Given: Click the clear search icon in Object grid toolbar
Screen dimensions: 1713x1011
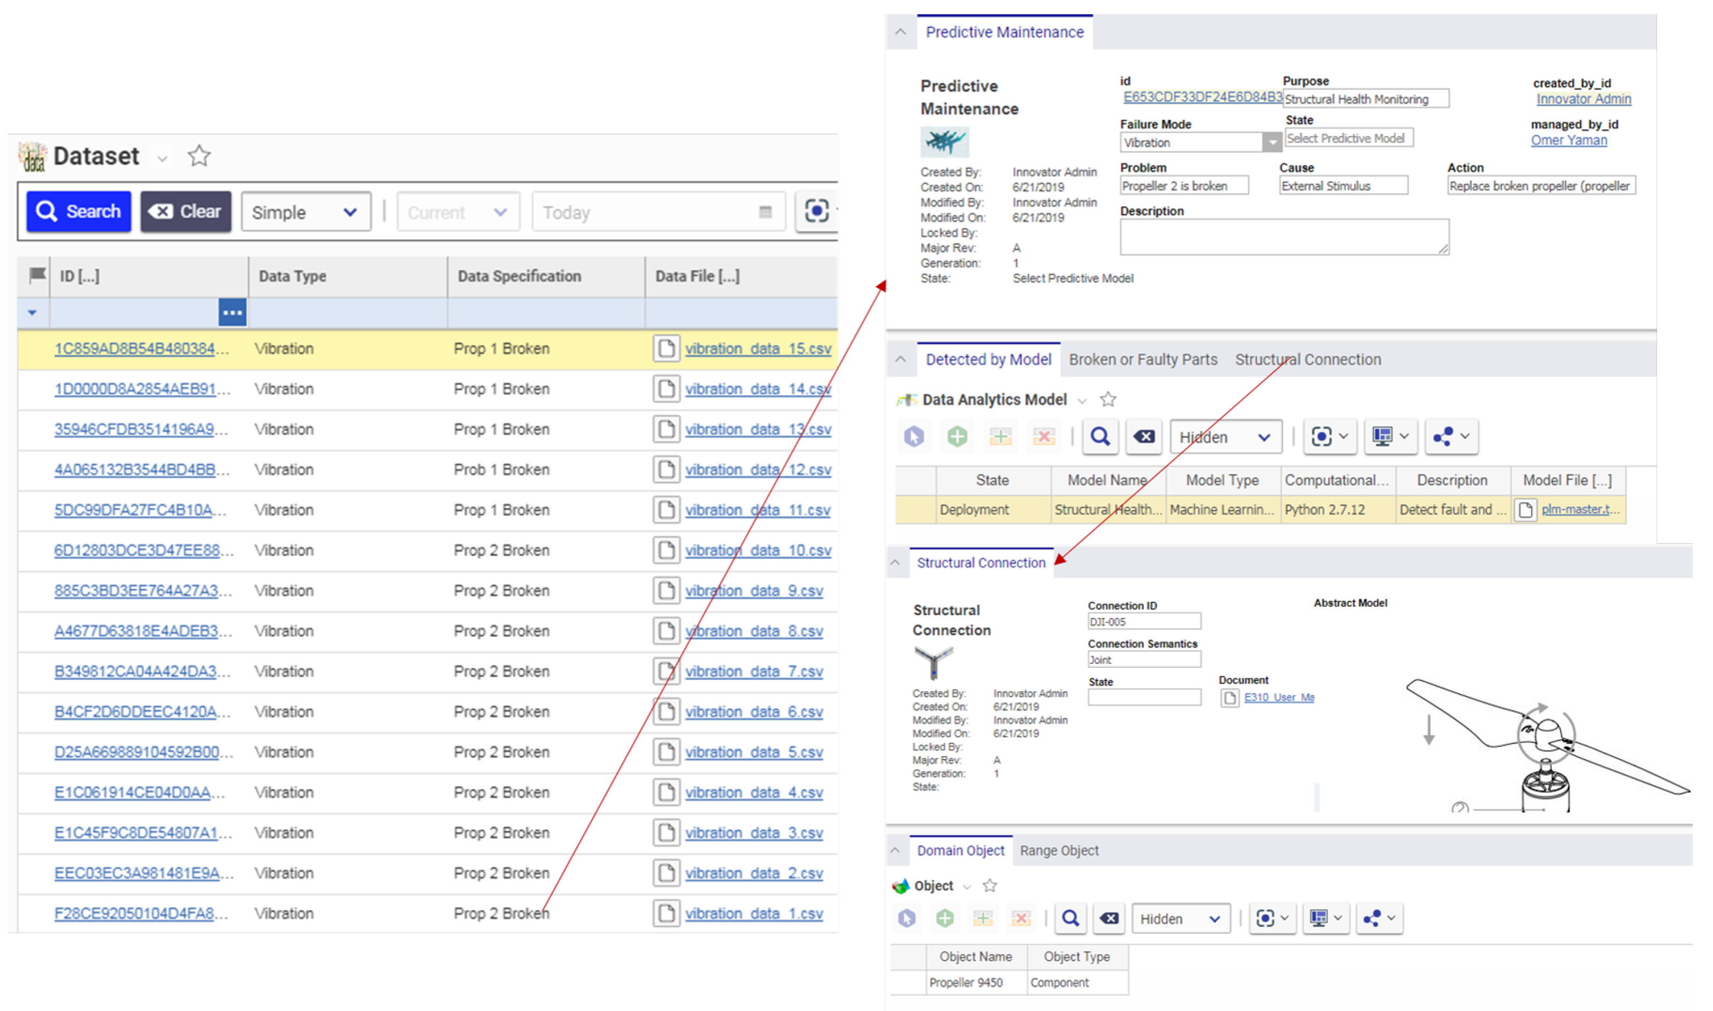Looking at the screenshot, I should tap(1109, 918).
